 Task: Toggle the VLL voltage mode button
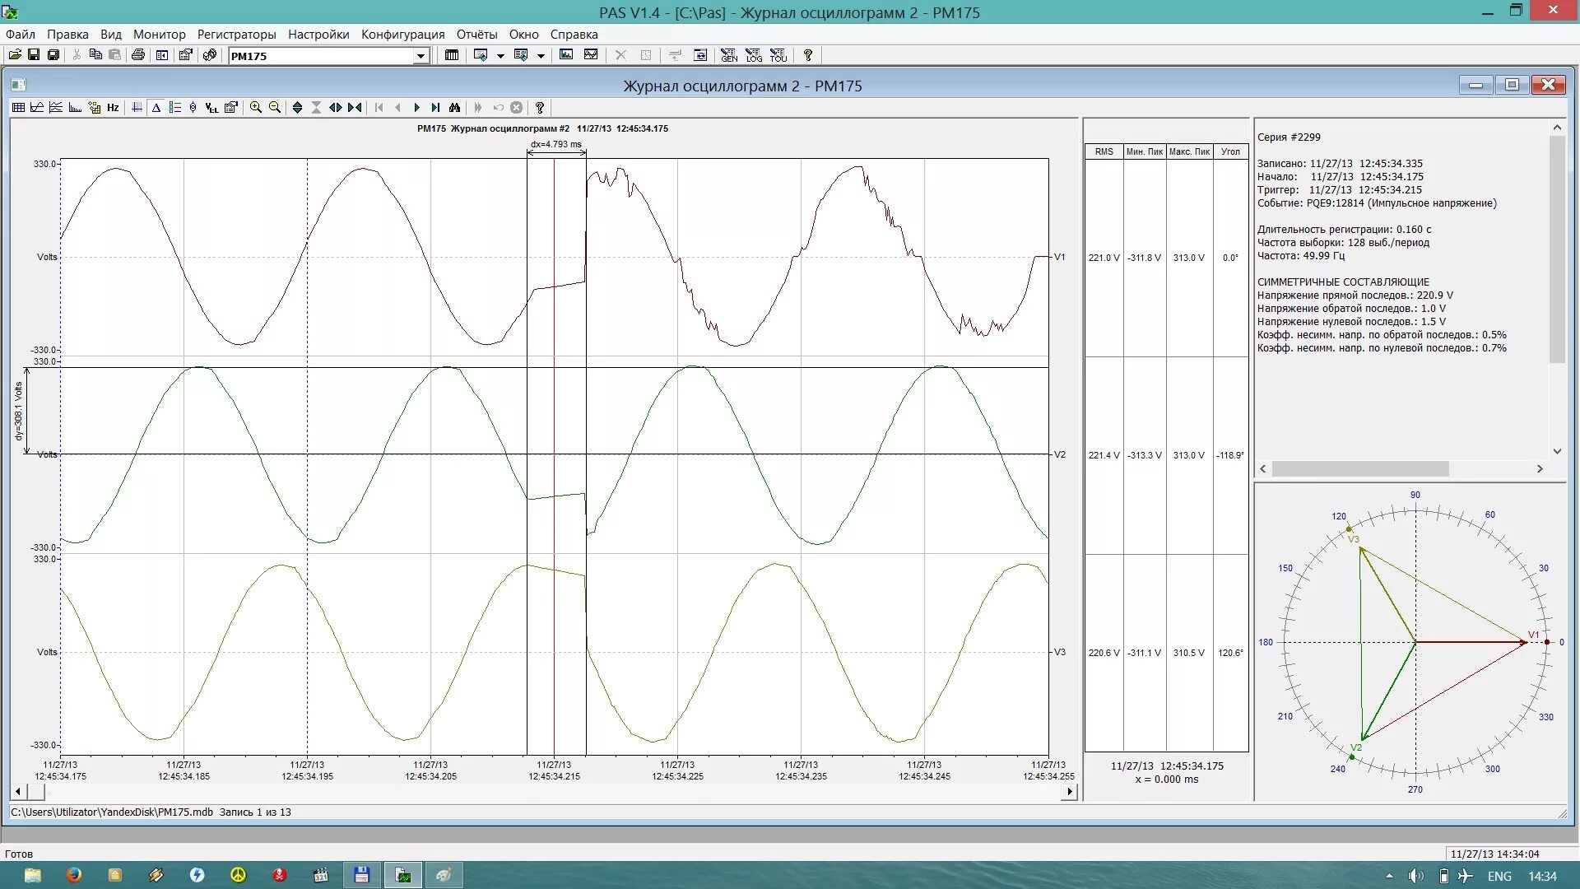211,108
